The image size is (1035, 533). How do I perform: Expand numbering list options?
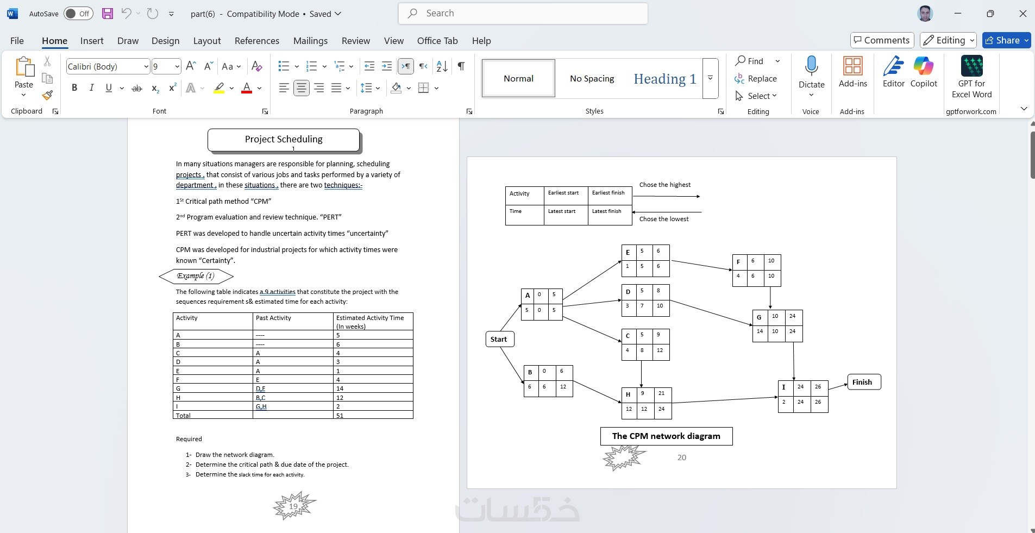point(324,66)
